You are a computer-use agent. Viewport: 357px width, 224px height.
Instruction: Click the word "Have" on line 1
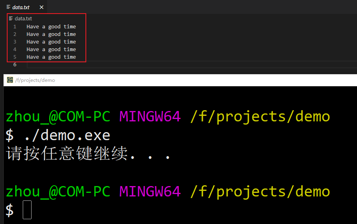point(33,27)
